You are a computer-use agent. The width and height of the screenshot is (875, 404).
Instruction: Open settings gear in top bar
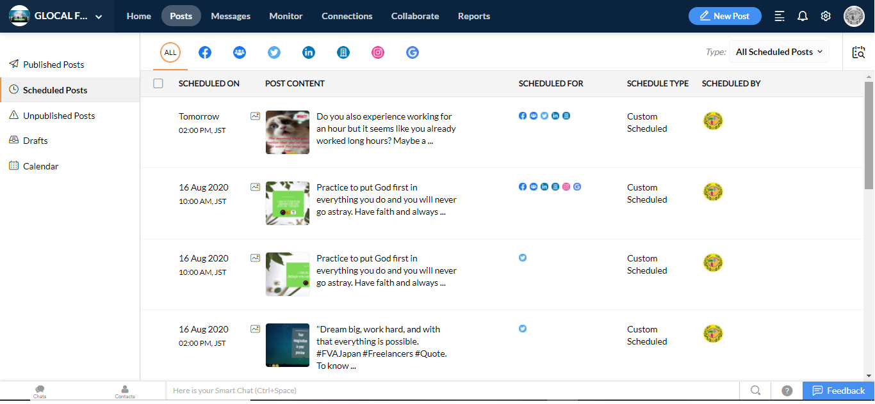pos(826,16)
